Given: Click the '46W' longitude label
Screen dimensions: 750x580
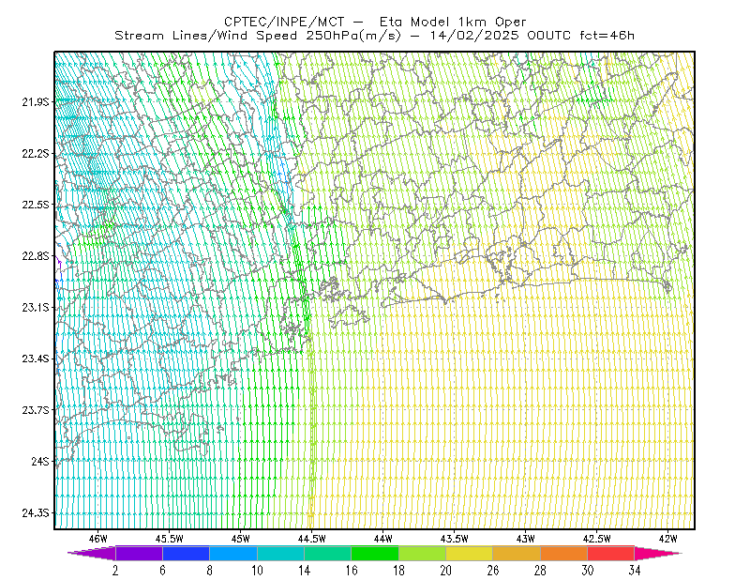Looking at the screenshot, I should (x=98, y=539).
